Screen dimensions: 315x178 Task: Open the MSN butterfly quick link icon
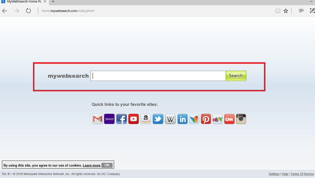point(194,119)
